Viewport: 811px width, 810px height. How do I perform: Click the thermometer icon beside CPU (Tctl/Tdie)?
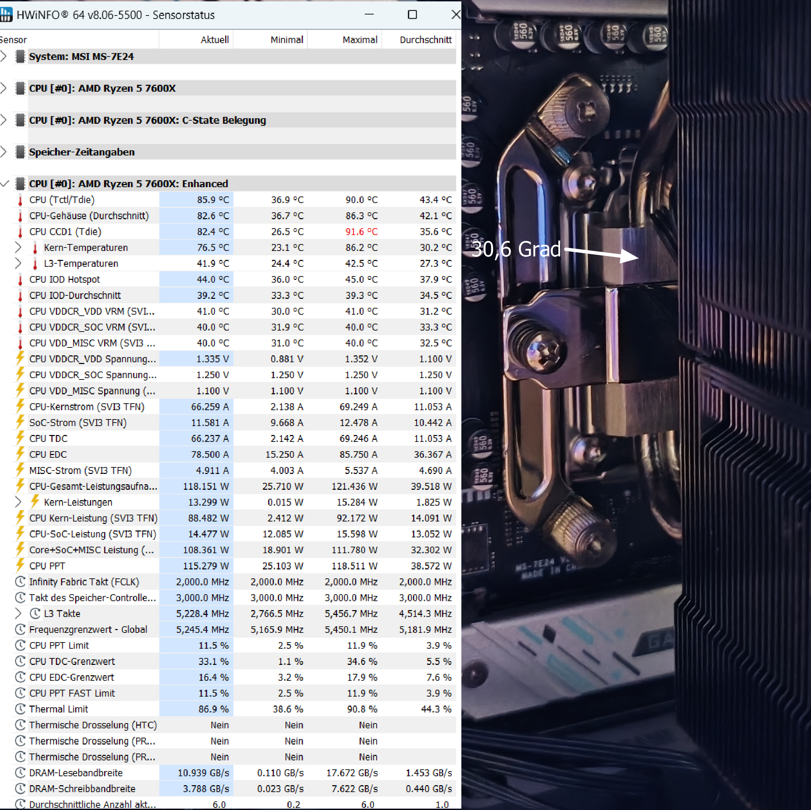coord(20,200)
